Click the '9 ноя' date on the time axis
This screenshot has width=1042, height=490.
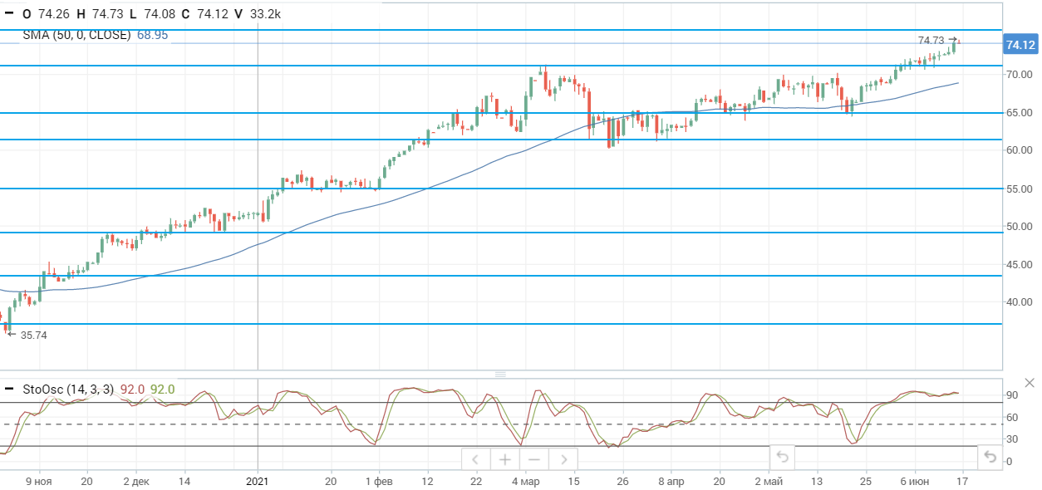(x=38, y=482)
